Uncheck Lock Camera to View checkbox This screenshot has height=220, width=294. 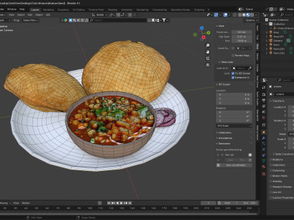pos(233,78)
